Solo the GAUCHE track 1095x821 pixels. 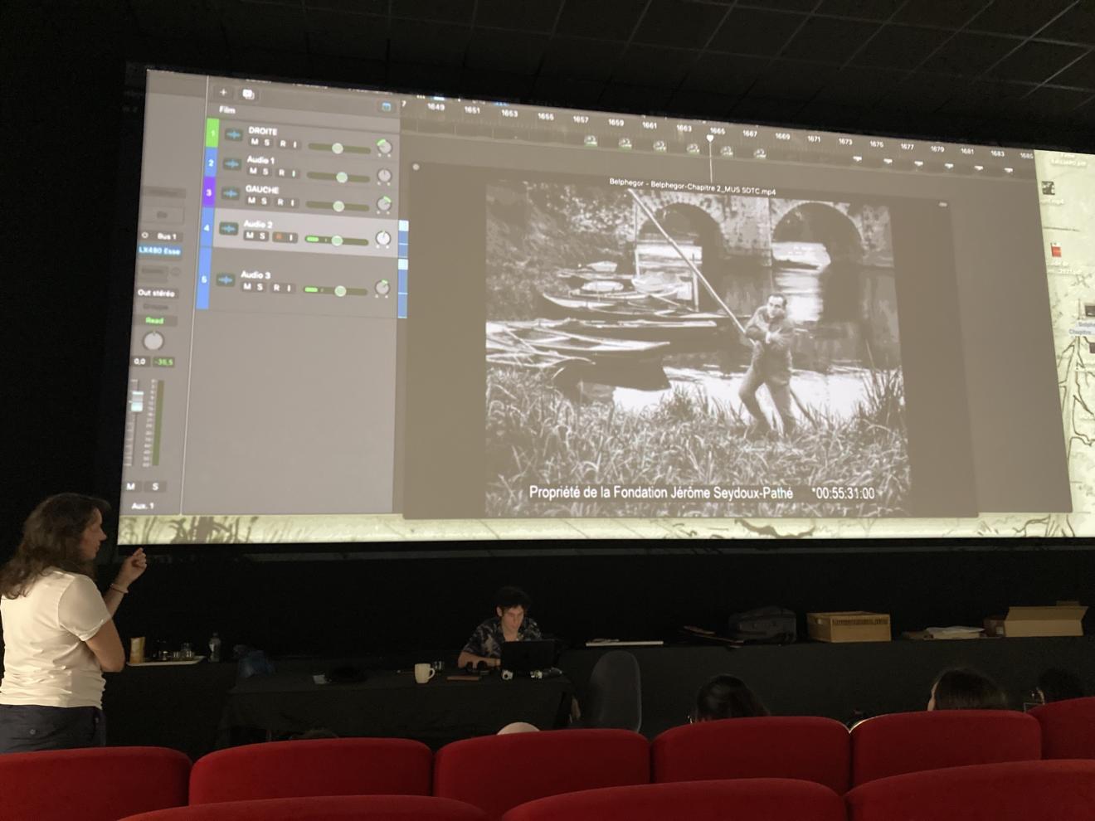coord(265,202)
